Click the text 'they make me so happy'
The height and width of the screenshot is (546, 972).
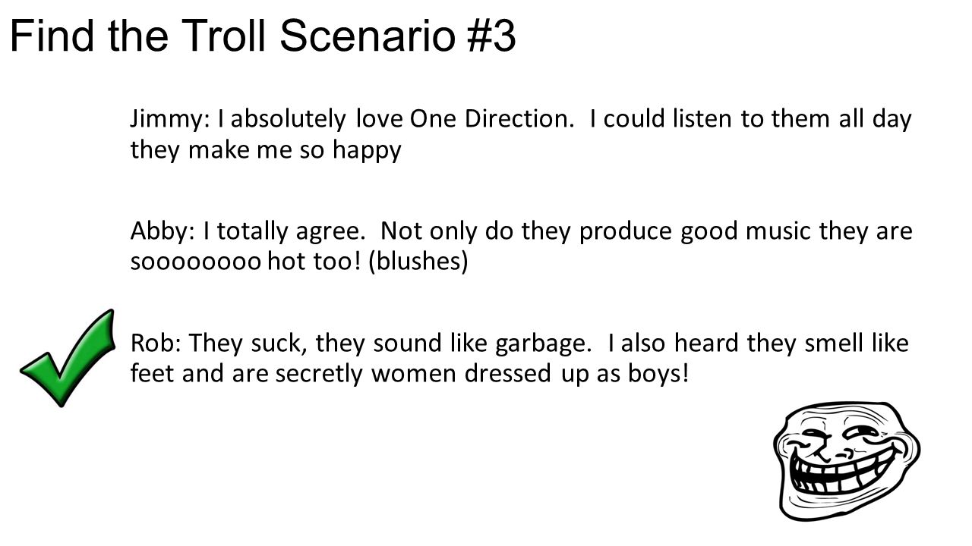tap(266, 150)
